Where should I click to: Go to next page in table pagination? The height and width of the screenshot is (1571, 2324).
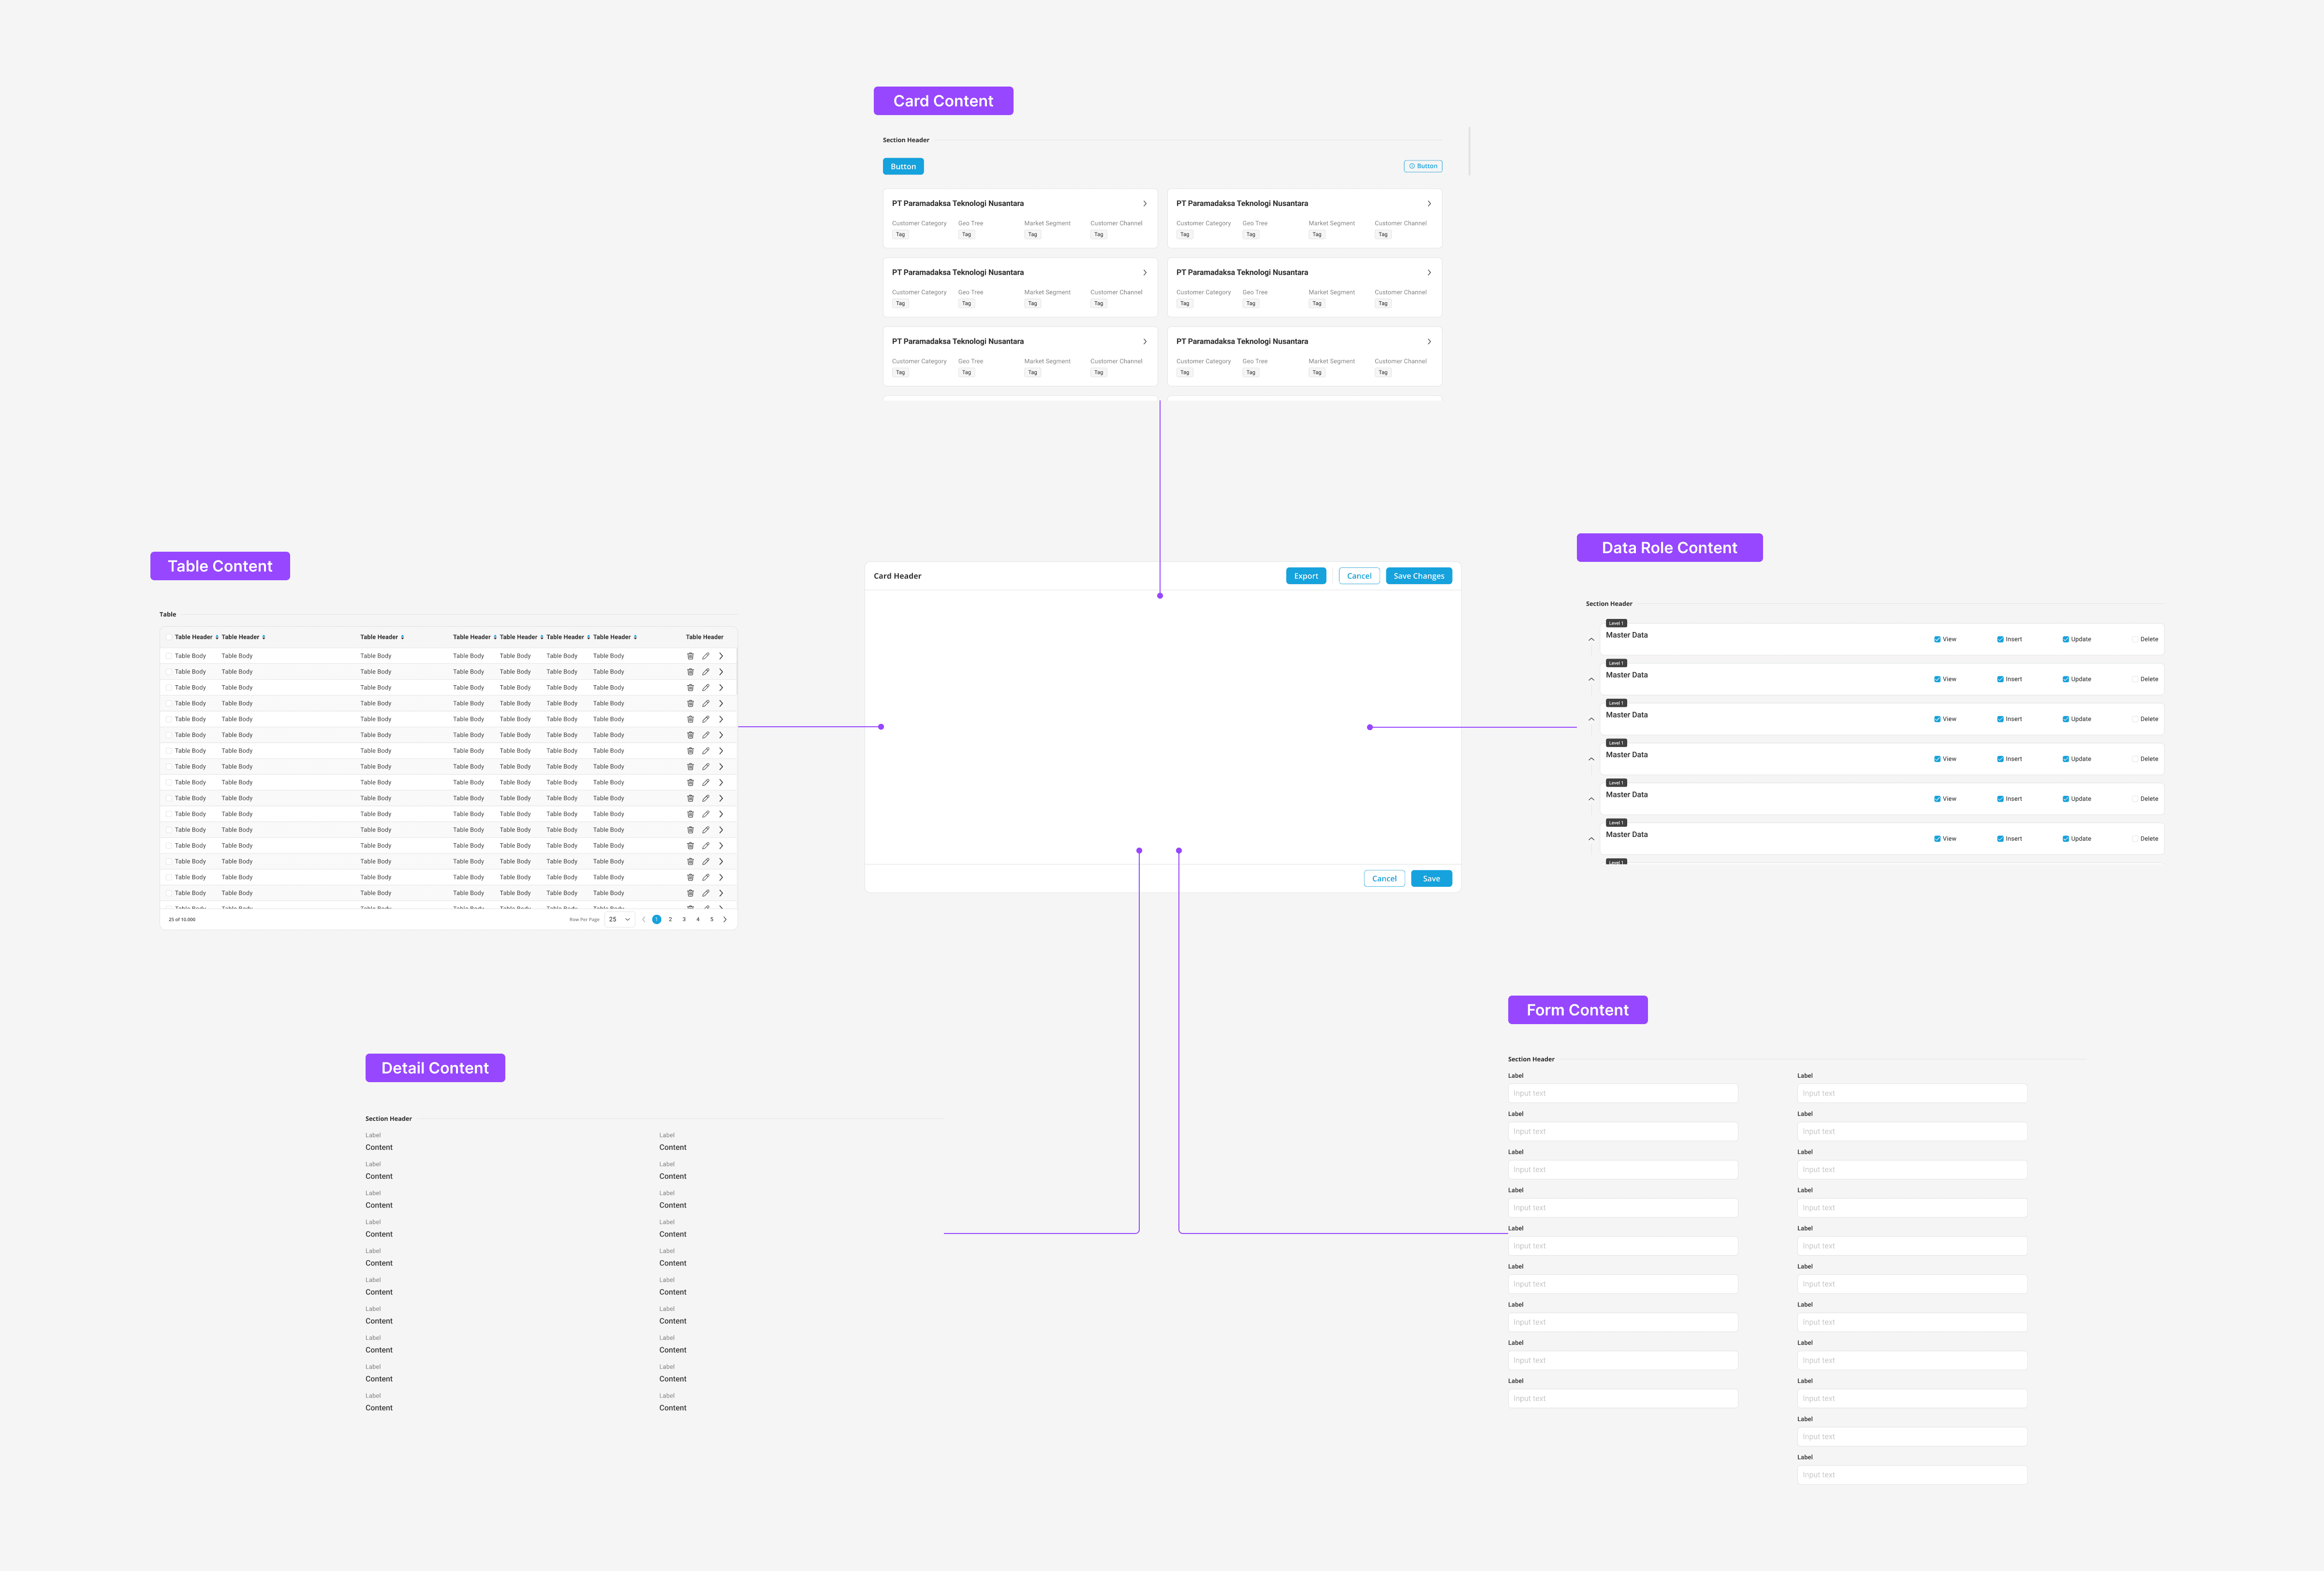click(x=725, y=919)
